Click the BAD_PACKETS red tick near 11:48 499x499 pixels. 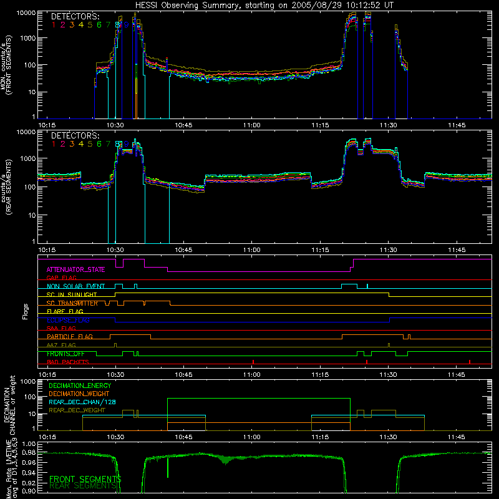point(470,362)
